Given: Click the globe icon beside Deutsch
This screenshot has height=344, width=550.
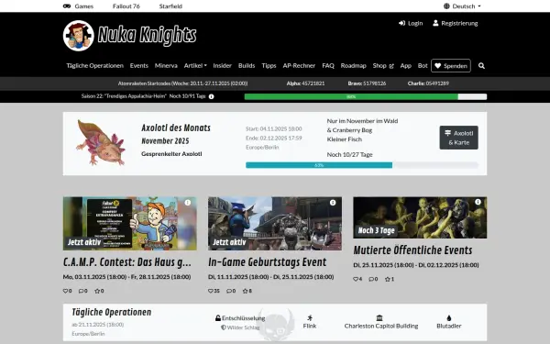Looking at the screenshot, I should (x=446, y=6).
